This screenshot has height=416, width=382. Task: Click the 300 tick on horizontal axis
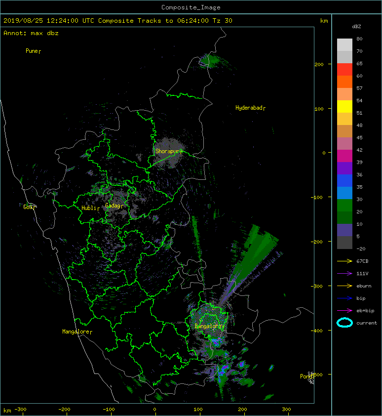[286, 410]
